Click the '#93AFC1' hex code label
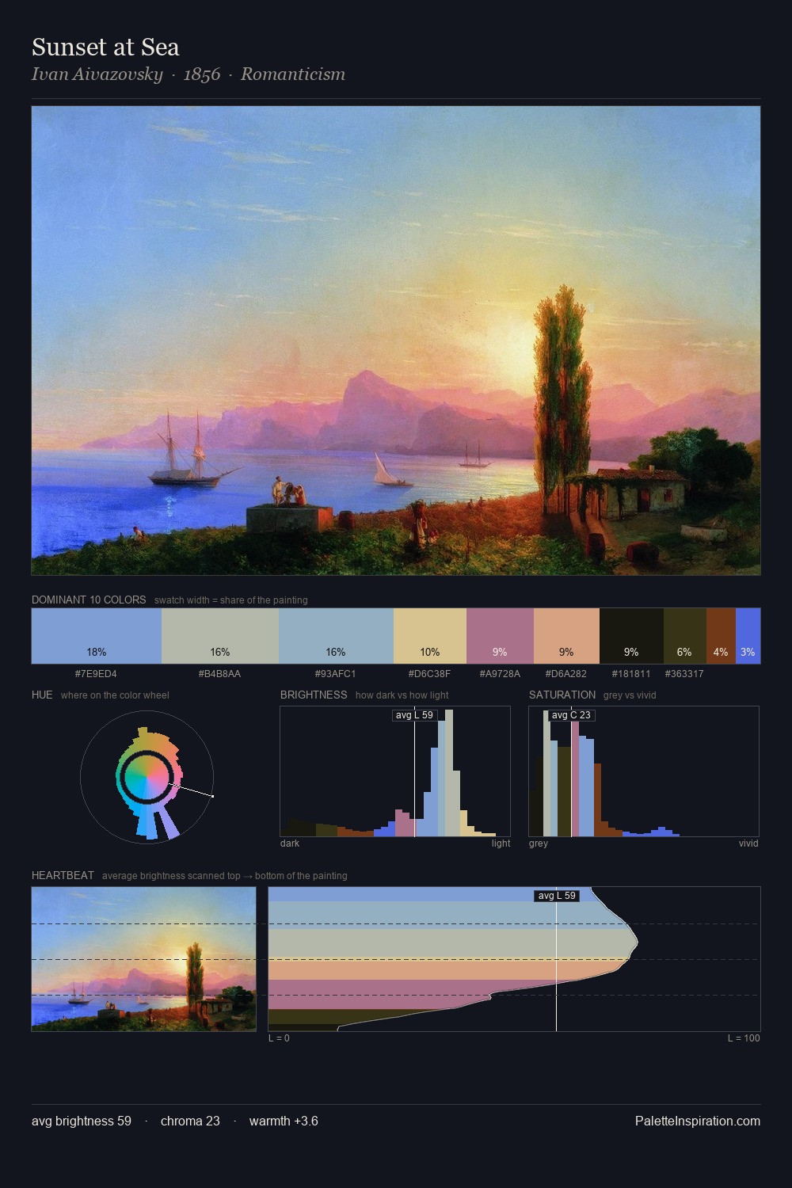This screenshot has width=792, height=1188. click(335, 674)
